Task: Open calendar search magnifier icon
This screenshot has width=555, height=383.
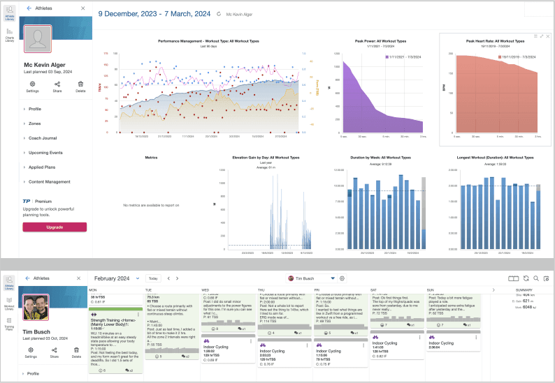Action: tap(536, 278)
